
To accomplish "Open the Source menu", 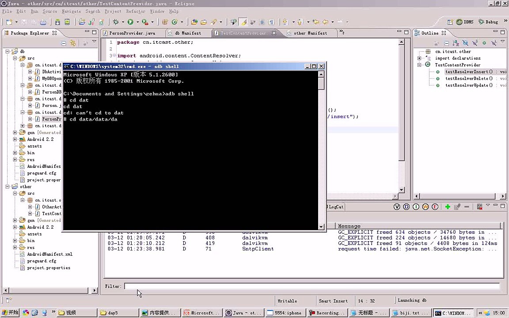I will [49, 11].
